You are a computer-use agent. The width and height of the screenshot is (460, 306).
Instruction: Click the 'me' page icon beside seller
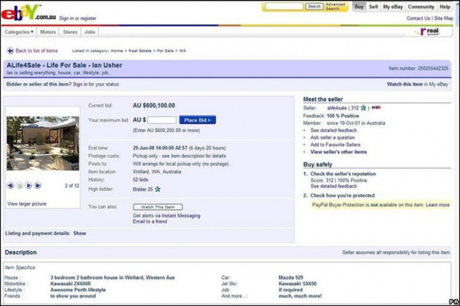click(x=376, y=107)
